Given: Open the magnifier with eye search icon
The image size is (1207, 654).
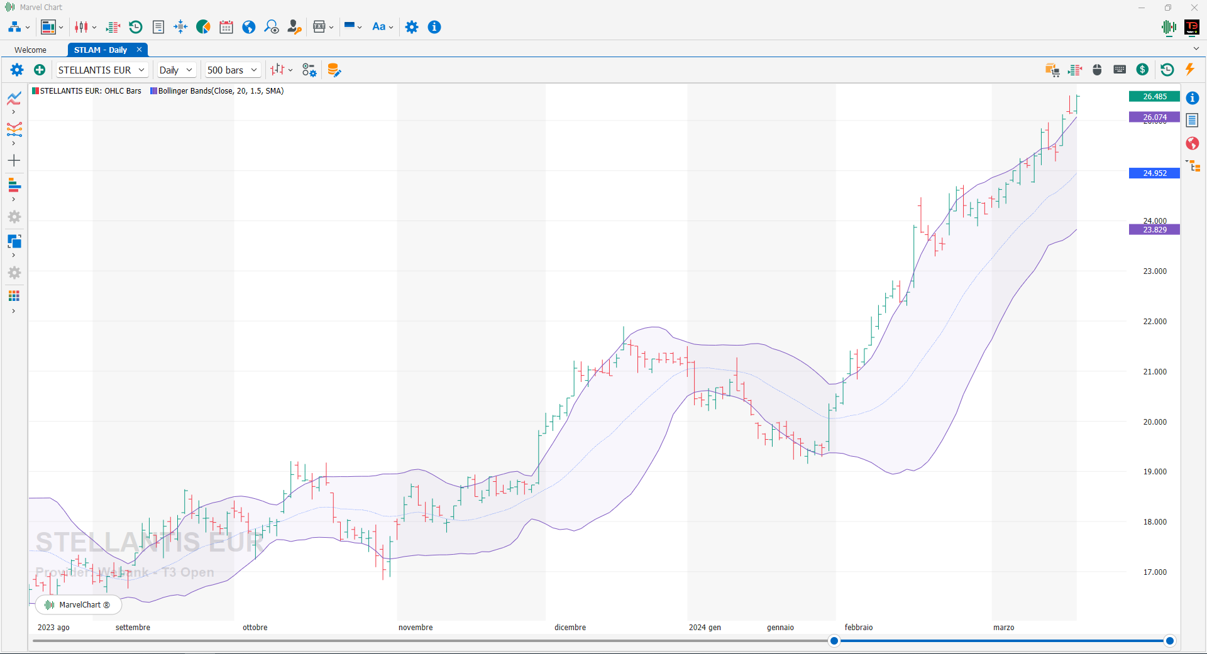Looking at the screenshot, I should 272,27.
